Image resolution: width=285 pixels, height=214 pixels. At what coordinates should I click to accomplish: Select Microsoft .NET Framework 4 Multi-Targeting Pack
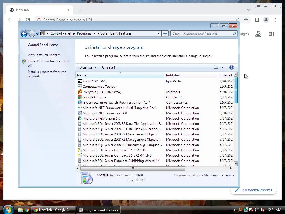pos(119,108)
